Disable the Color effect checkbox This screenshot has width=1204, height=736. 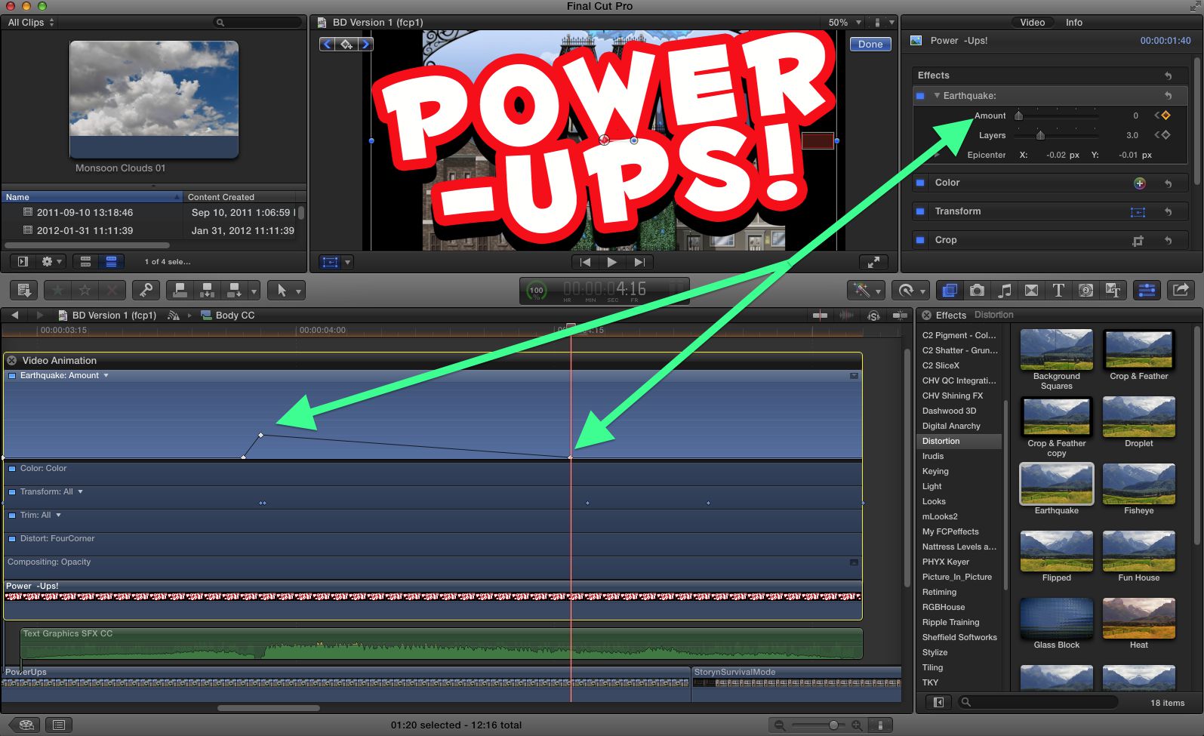coord(920,183)
